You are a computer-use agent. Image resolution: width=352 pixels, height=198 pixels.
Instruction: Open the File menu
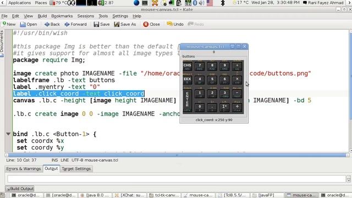point(4,16)
